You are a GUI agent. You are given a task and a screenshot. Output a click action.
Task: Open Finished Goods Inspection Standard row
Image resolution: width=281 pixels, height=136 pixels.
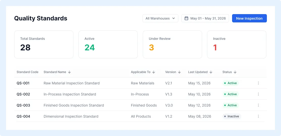tap(140, 105)
